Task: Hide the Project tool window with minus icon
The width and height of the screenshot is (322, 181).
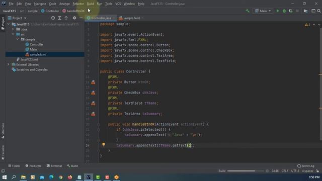Action: (81, 18)
